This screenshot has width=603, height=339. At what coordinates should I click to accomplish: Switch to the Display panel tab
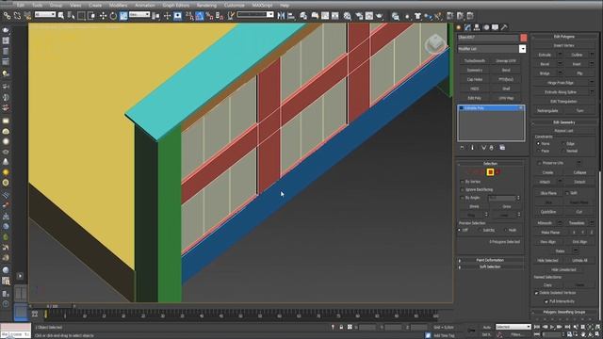point(495,27)
